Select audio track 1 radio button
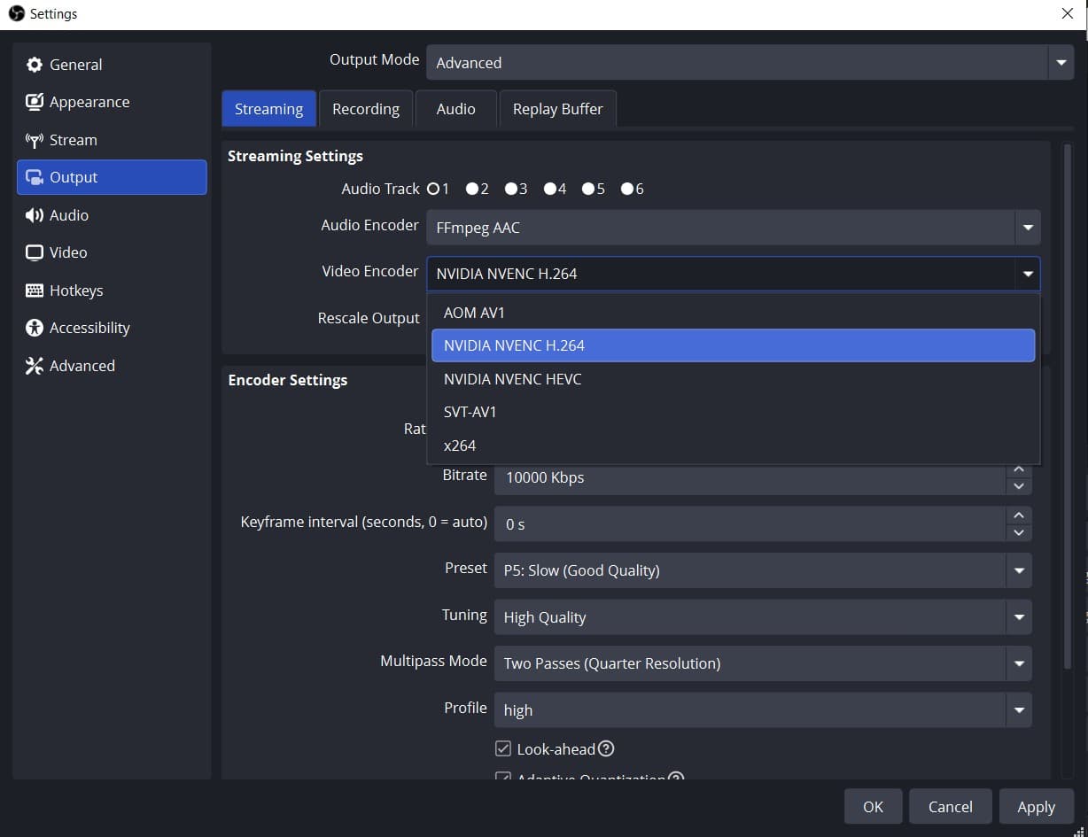Screen dimensions: 1088x837 click(x=433, y=189)
